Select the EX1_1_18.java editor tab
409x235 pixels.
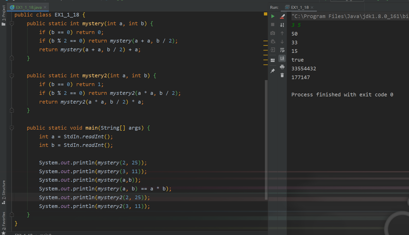click(x=29, y=7)
